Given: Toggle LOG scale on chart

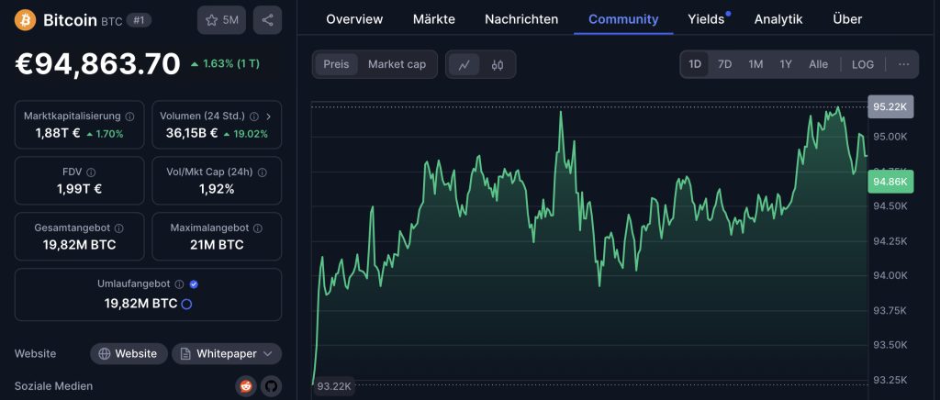Looking at the screenshot, I should coord(863,64).
